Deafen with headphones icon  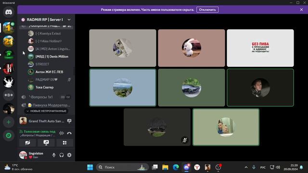pyautogui.click(x=62, y=155)
